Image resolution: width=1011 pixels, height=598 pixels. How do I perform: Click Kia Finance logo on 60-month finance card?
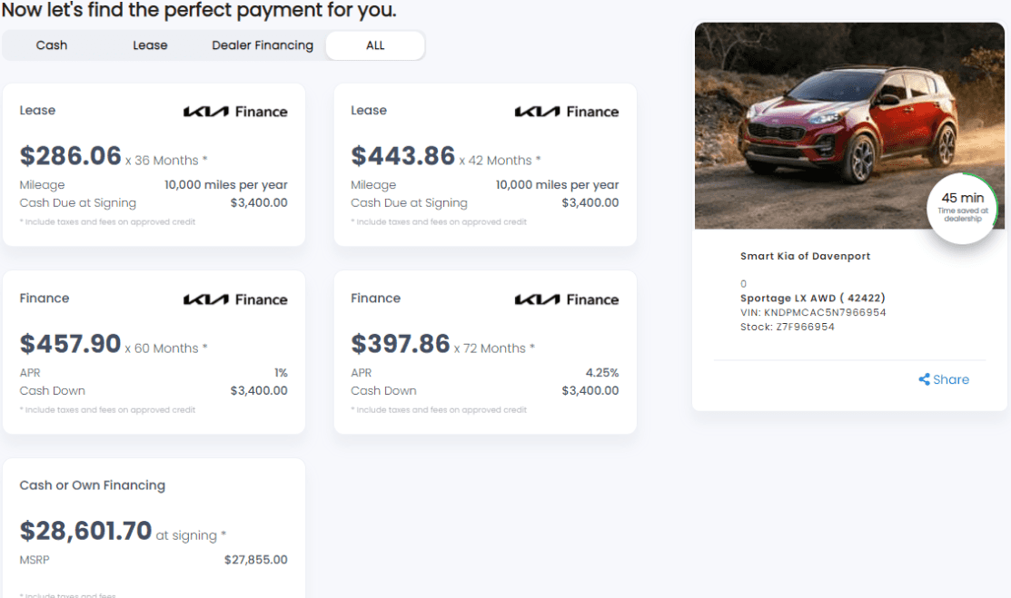(235, 299)
